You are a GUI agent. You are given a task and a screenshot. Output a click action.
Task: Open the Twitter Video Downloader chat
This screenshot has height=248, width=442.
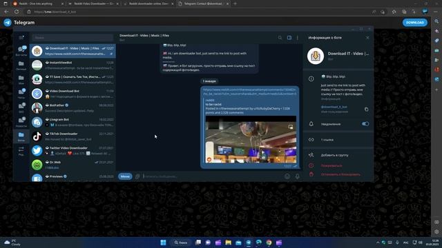pyautogui.click(x=73, y=151)
